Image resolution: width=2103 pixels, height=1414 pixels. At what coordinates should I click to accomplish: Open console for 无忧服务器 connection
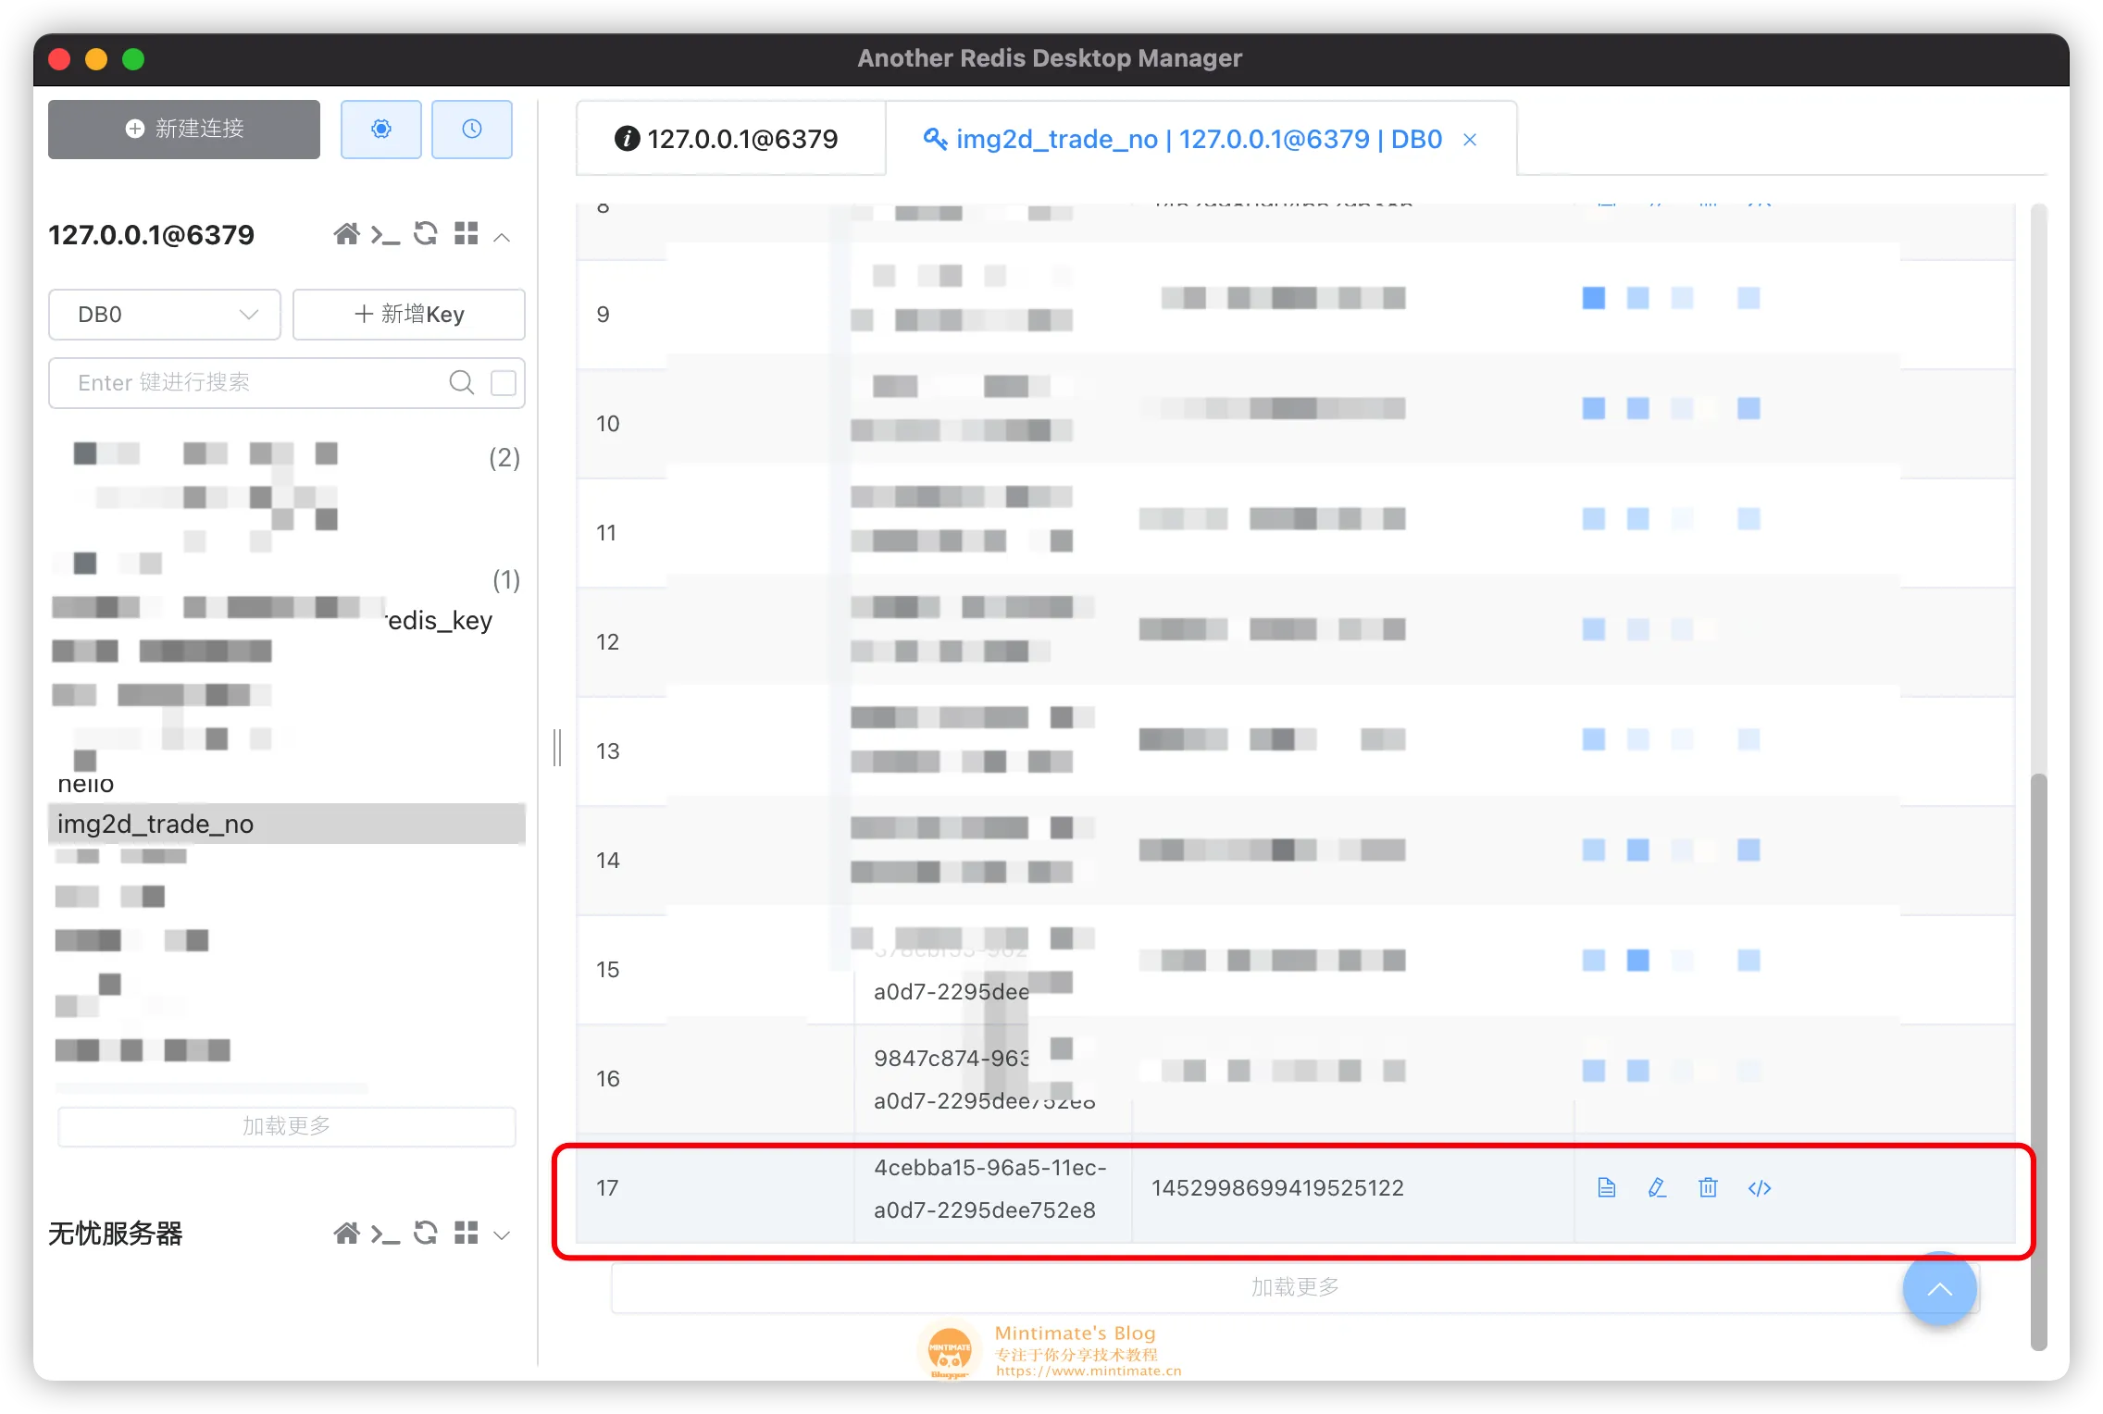point(385,1234)
